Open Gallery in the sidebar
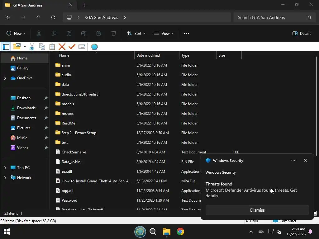Viewport: 319px width, 239px height. 25,68
